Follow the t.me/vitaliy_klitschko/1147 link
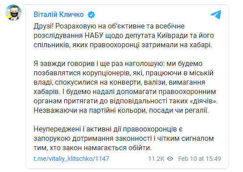The image size is (243, 172). 71,159
